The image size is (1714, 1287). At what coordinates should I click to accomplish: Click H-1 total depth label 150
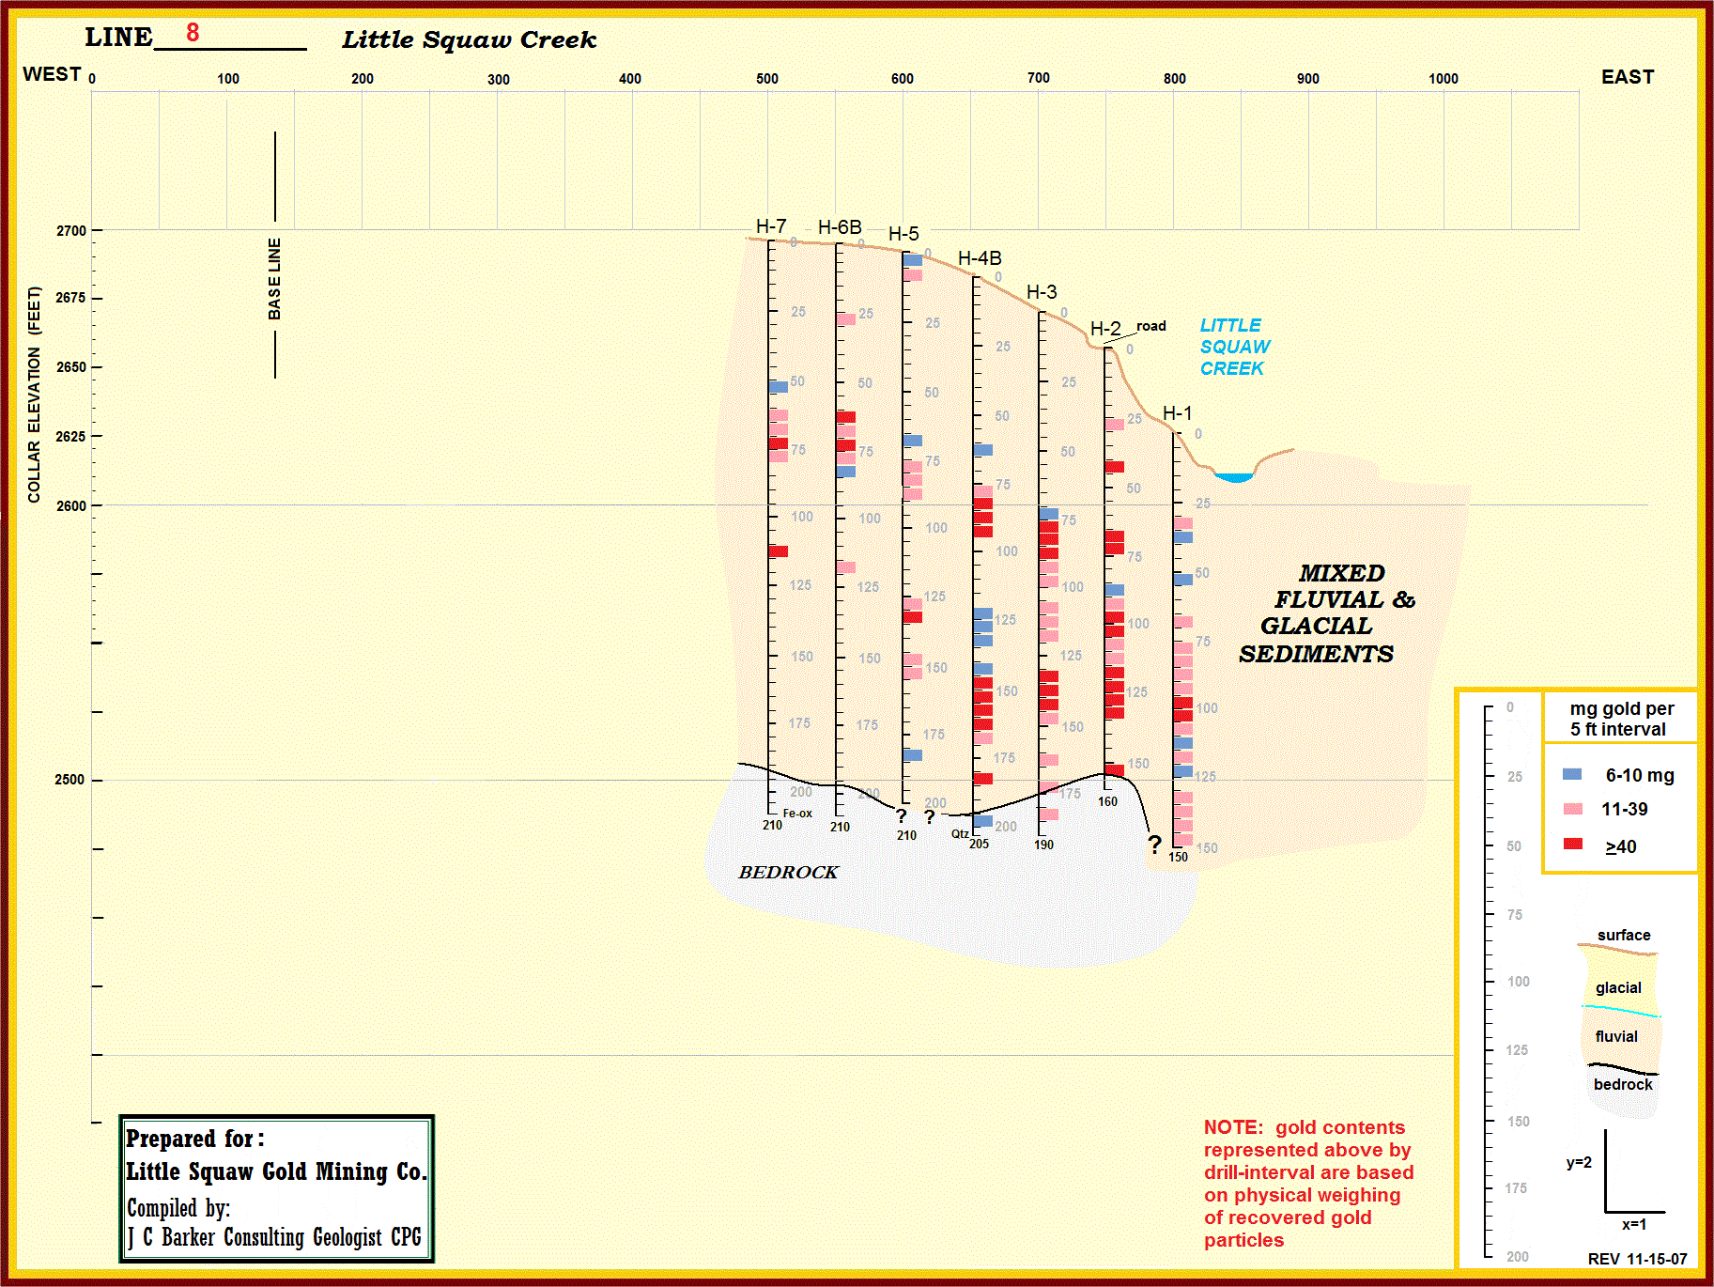point(1178,857)
